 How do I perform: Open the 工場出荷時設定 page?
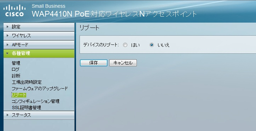pyautogui.click(x=27, y=82)
